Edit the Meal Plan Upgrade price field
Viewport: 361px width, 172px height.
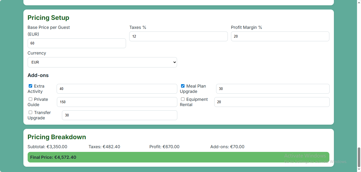[x=272, y=89]
